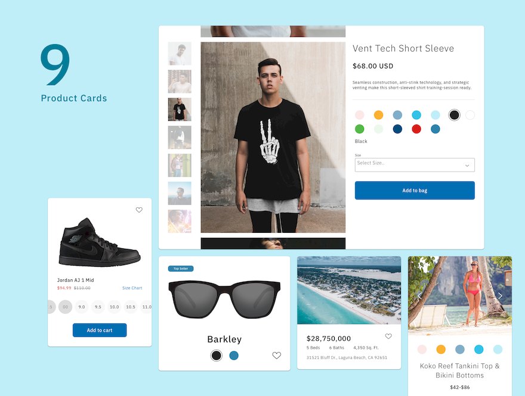Click heart icon on Barkley sunglasses card

coord(277,356)
